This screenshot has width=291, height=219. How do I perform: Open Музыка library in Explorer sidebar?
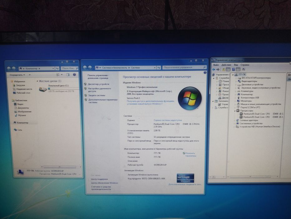pos(20,115)
